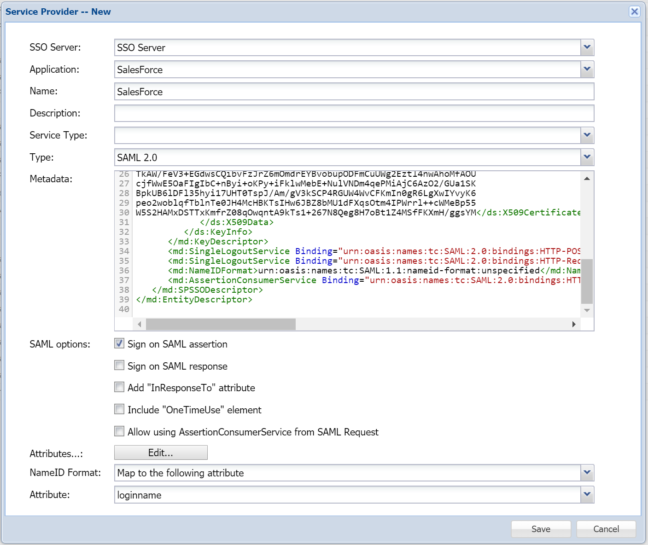The height and width of the screenshot is (545, 648).
Task: Allow using AssertionConsumerService from SAML Request
Action: tap(119, 431)
